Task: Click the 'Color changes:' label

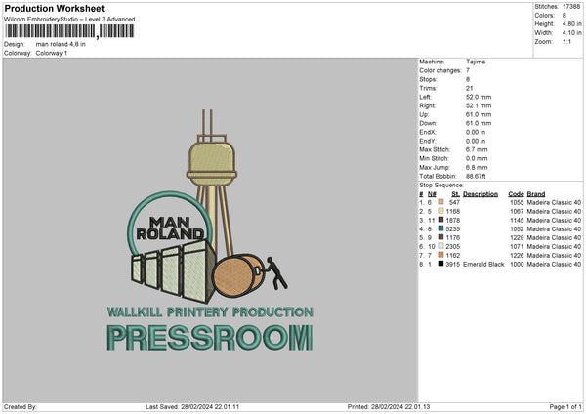Action: tap(440, 70)
